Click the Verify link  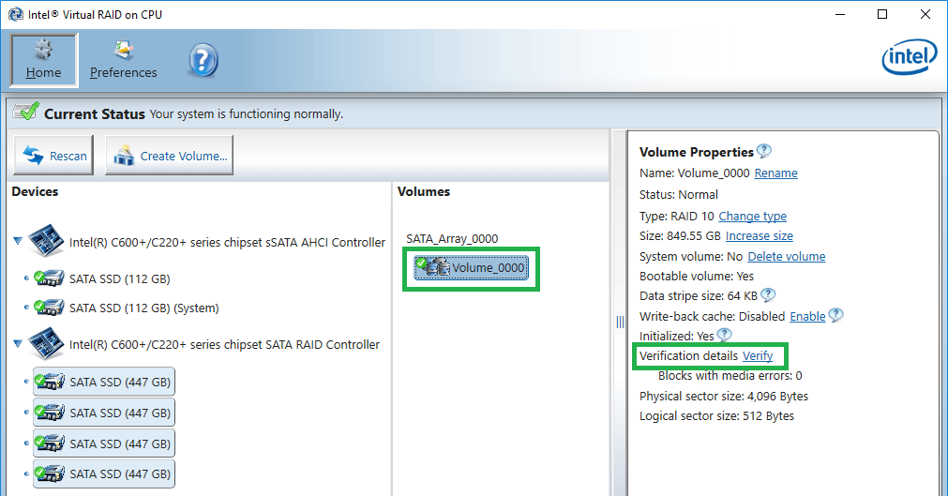[758, 356]
